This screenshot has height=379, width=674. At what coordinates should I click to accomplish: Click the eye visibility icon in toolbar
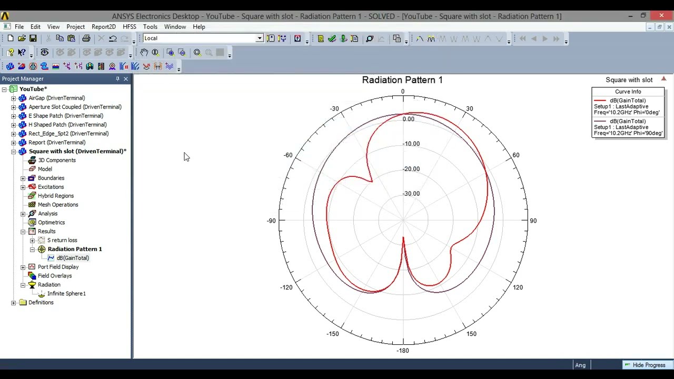pyautogui.click(x=44, y=52)
